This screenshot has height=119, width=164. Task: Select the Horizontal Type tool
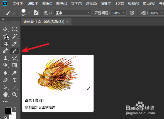(15, 80)
